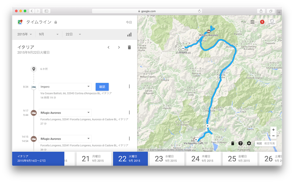This screenshot has width=294, height=183.
Task: Open the red notifications badge
Action: click(x=262, y=22)
